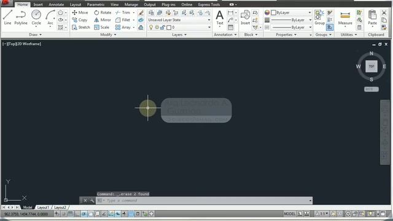Expand the Annotation panel
Viewport: 393px width, 221px height.
[x=225, y=34]
